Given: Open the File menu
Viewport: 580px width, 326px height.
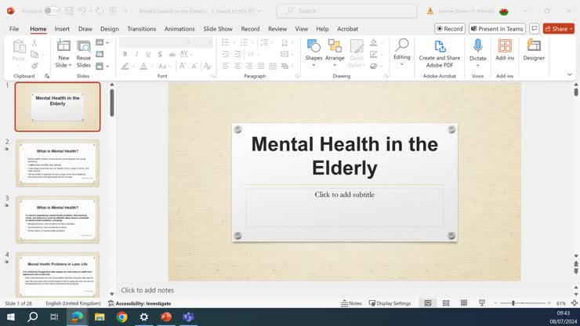Looking at the screenshot, I should click(x=14, y=29).
